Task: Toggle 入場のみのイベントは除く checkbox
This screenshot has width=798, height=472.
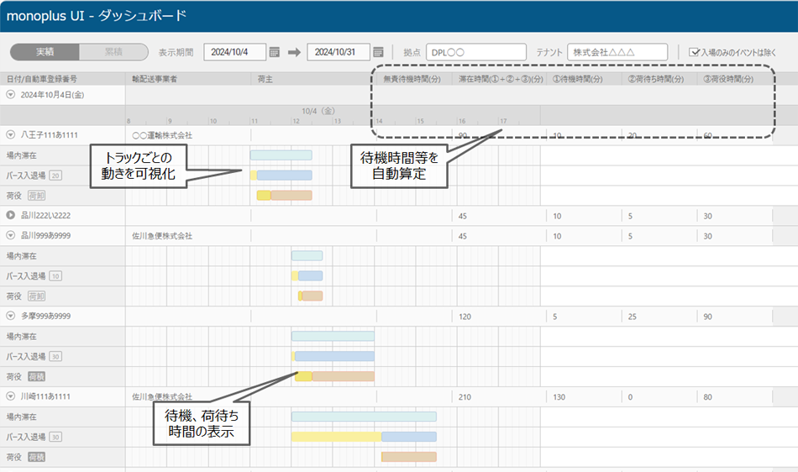Action: [x=694, y=52]
